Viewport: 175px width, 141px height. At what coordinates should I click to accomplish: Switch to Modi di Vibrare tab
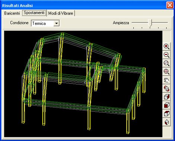[61, 13]
